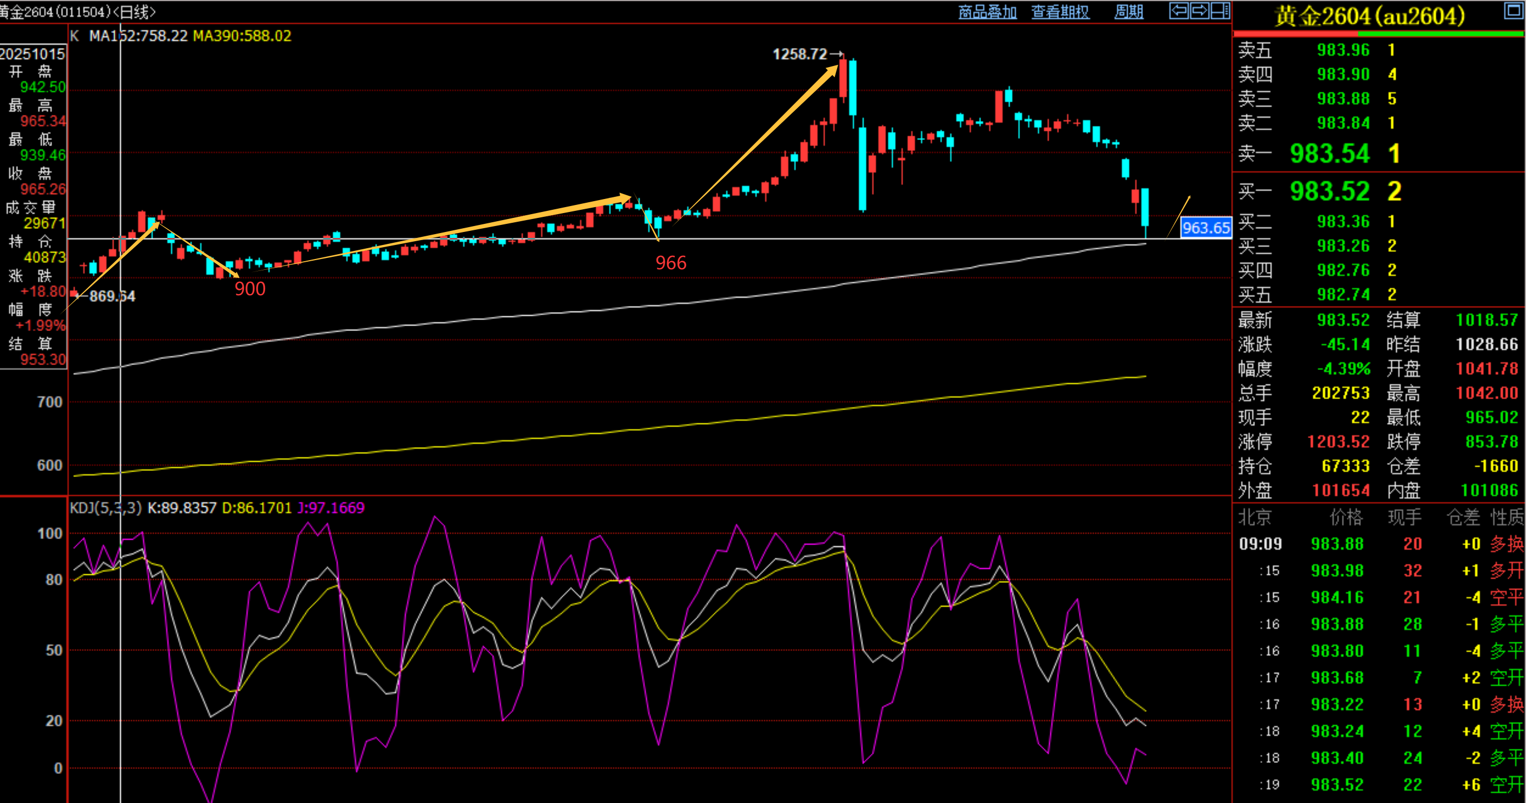1526x803 pixels.
Task: Click the MA152 moving average label
Action: pyautogui.click(x=138, y=36)
